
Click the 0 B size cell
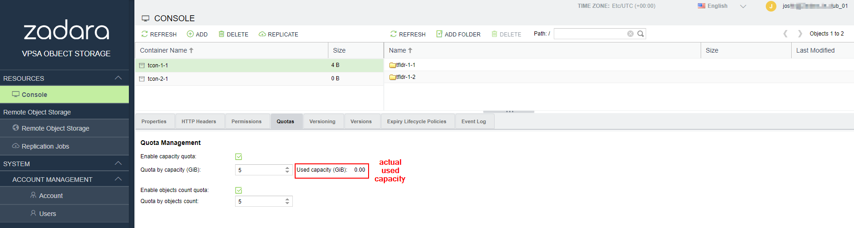click(x=335, y=78)
